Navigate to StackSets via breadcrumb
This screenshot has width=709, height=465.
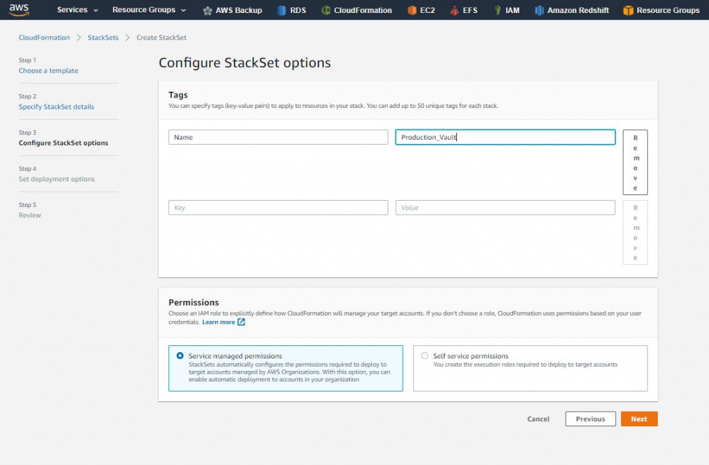pos(102,37)
